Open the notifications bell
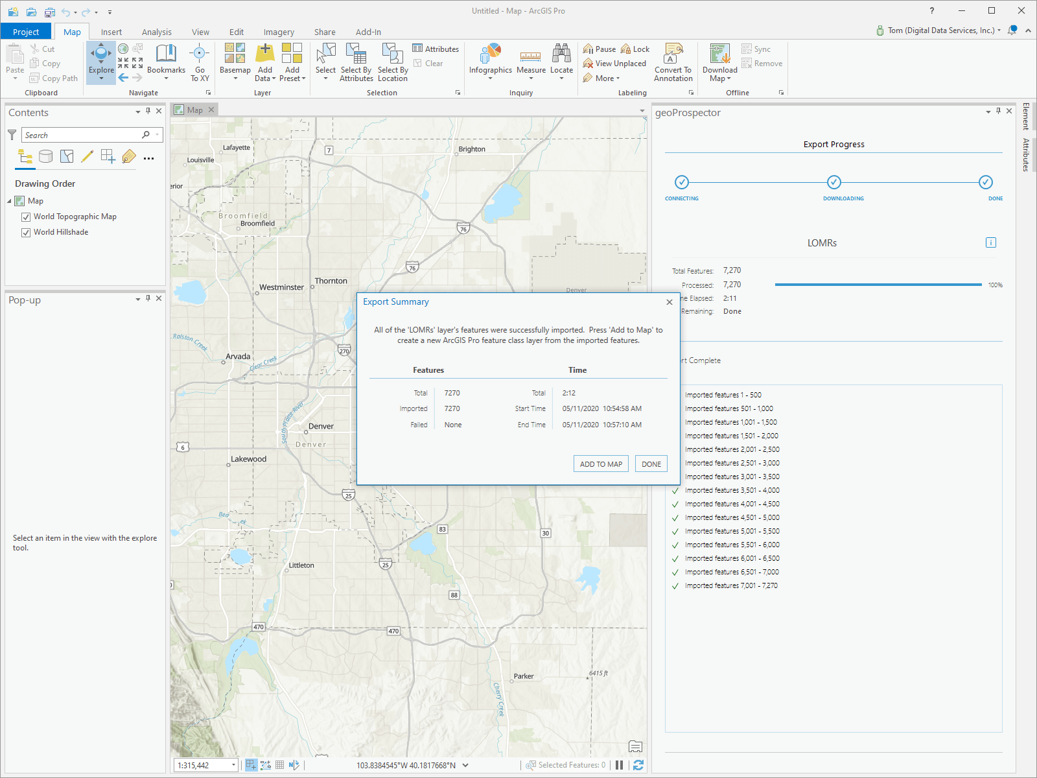Screen dimensions: 1037x778 1012,30
